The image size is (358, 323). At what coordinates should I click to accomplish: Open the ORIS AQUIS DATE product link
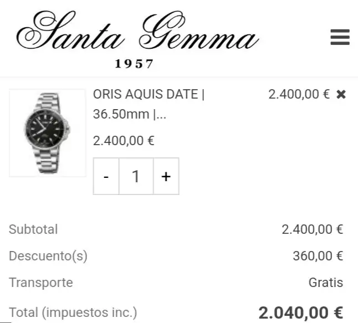[149, 94]
